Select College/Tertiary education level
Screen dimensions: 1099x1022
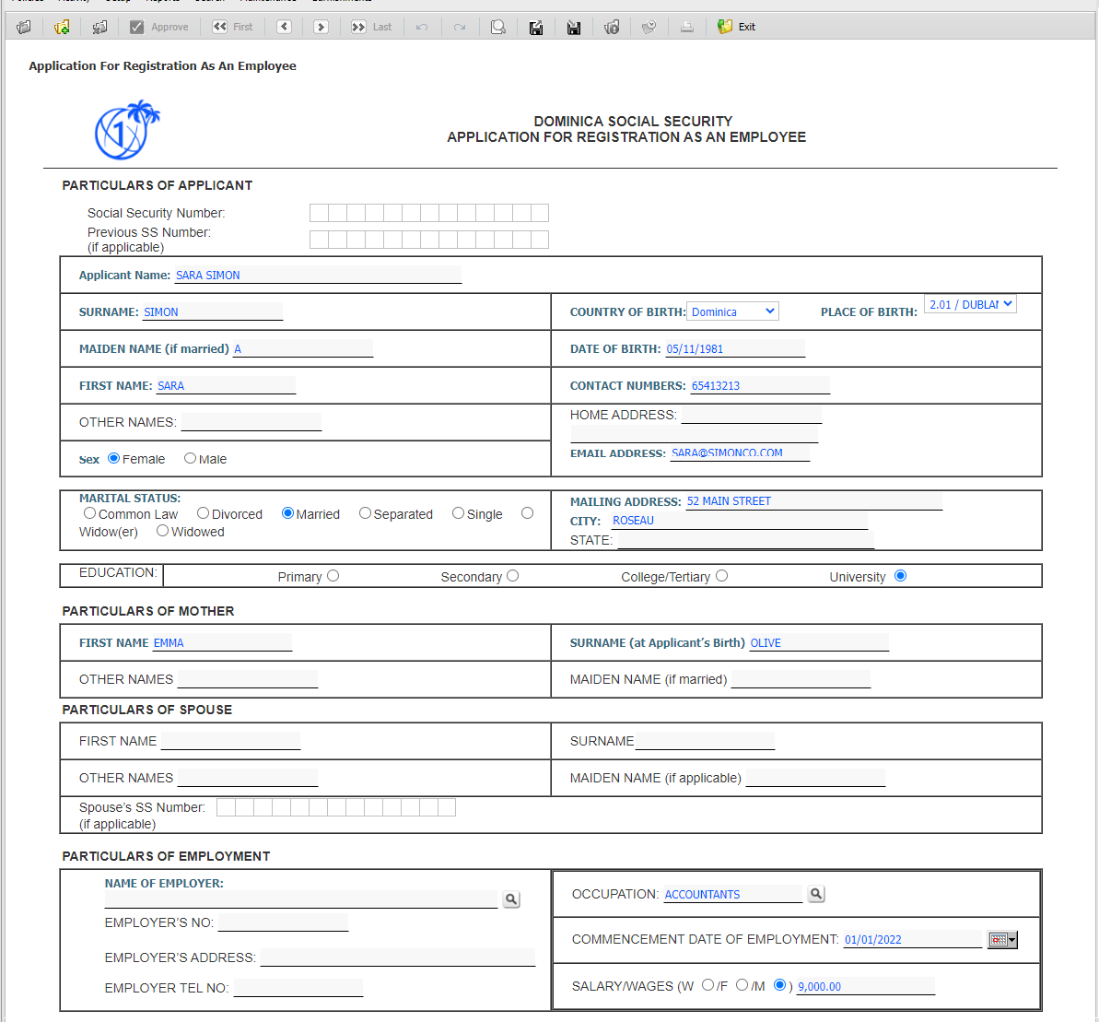click(x=722, y=575)
